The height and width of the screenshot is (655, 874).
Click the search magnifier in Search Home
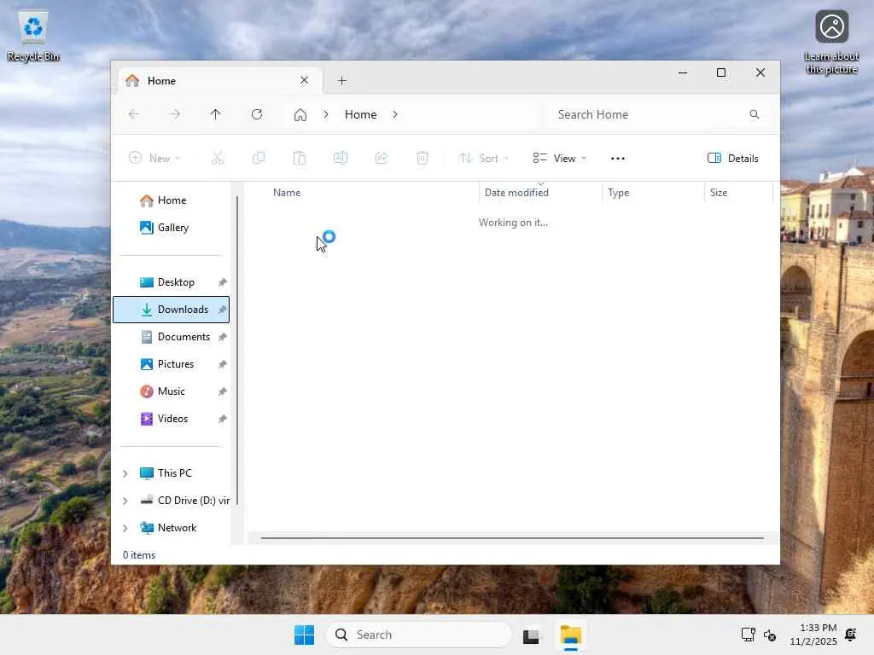point(755,114)
